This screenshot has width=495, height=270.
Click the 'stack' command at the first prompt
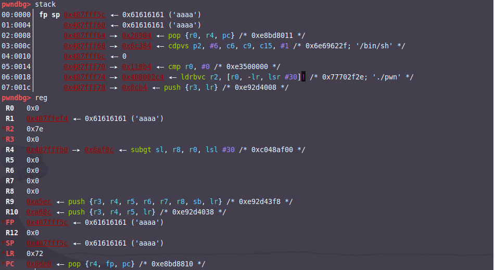click(x=45, y=5)
